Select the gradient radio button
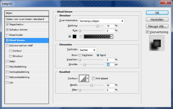Screen dimensions: 173x109 click(81, 36)
